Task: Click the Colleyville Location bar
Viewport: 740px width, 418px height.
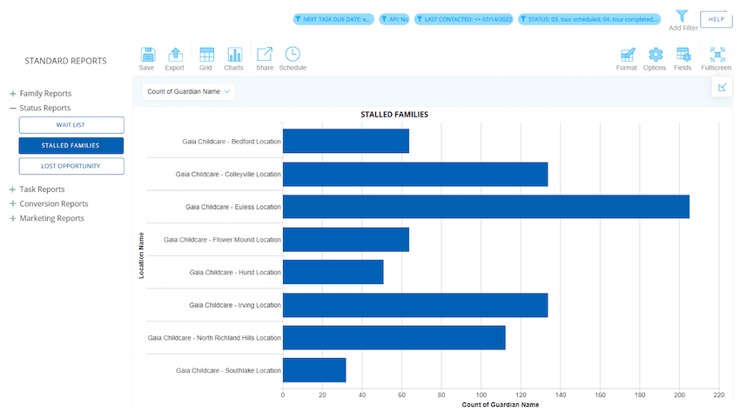Action: click(x=415, y=175)
